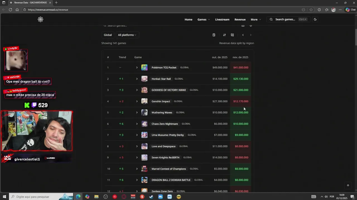Refresh the browser page
The width and height of the screenshot is (357, 200).
(x=10, y=10)
